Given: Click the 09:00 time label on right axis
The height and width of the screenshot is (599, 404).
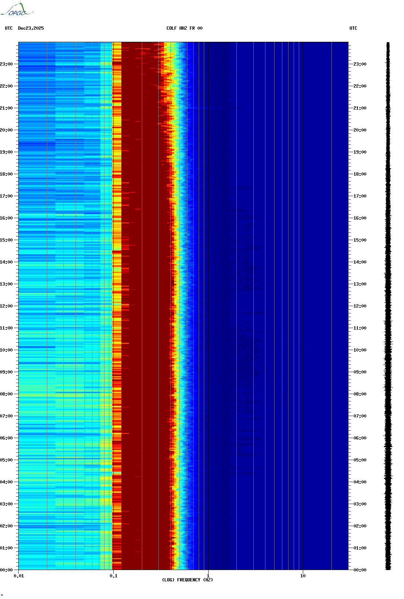Looking at the screenshot, I should coord(360,372).
